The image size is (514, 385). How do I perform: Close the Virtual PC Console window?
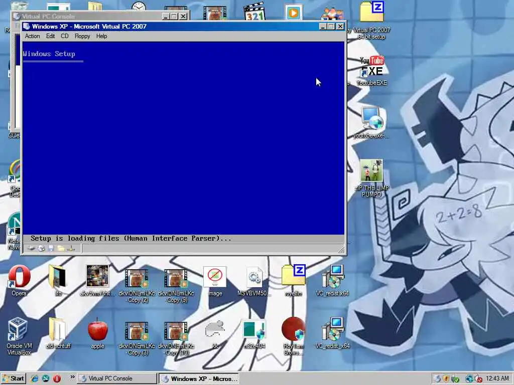[x=183, y=16]
